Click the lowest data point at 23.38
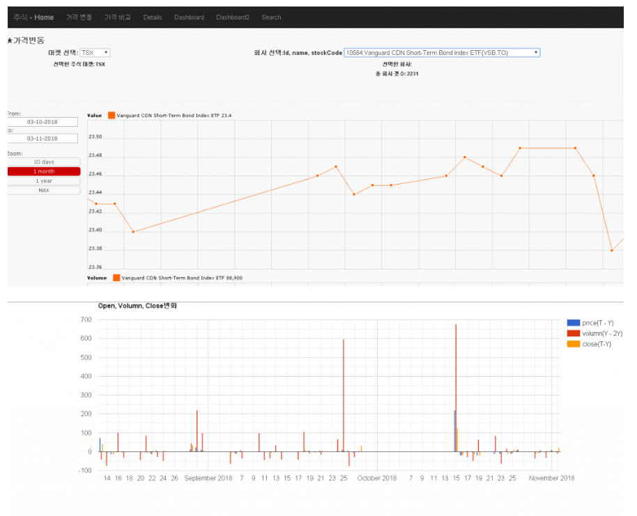This screenshot has width=637, height=516. [611, 251]
